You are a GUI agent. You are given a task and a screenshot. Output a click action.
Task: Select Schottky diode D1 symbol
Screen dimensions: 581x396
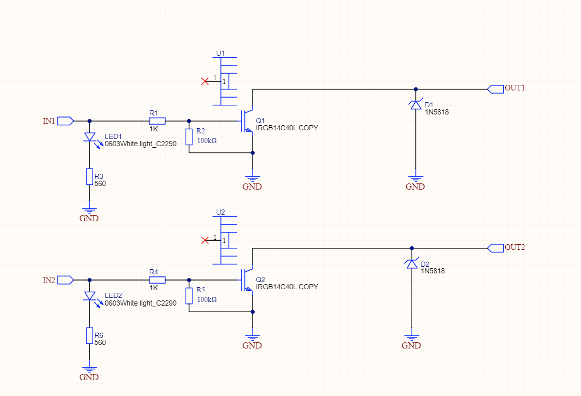point(416,105)
